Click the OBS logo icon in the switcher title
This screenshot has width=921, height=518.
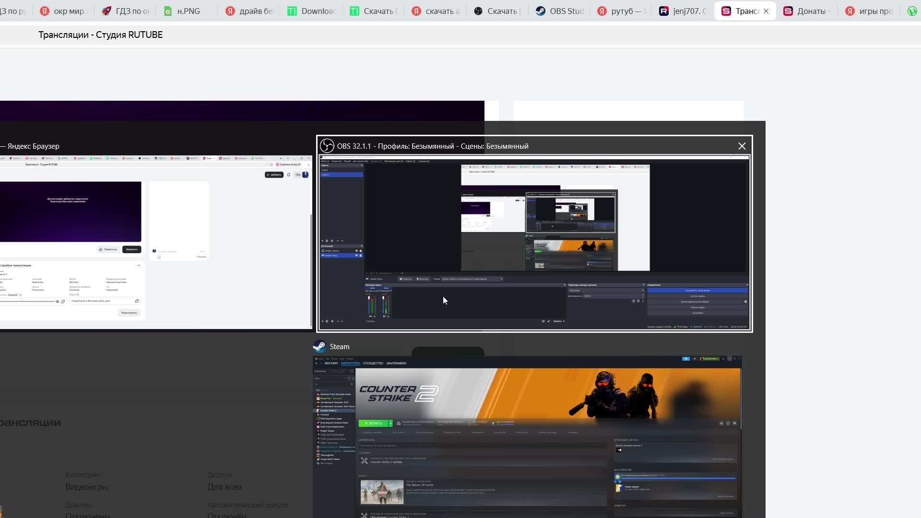click(327, 146)
